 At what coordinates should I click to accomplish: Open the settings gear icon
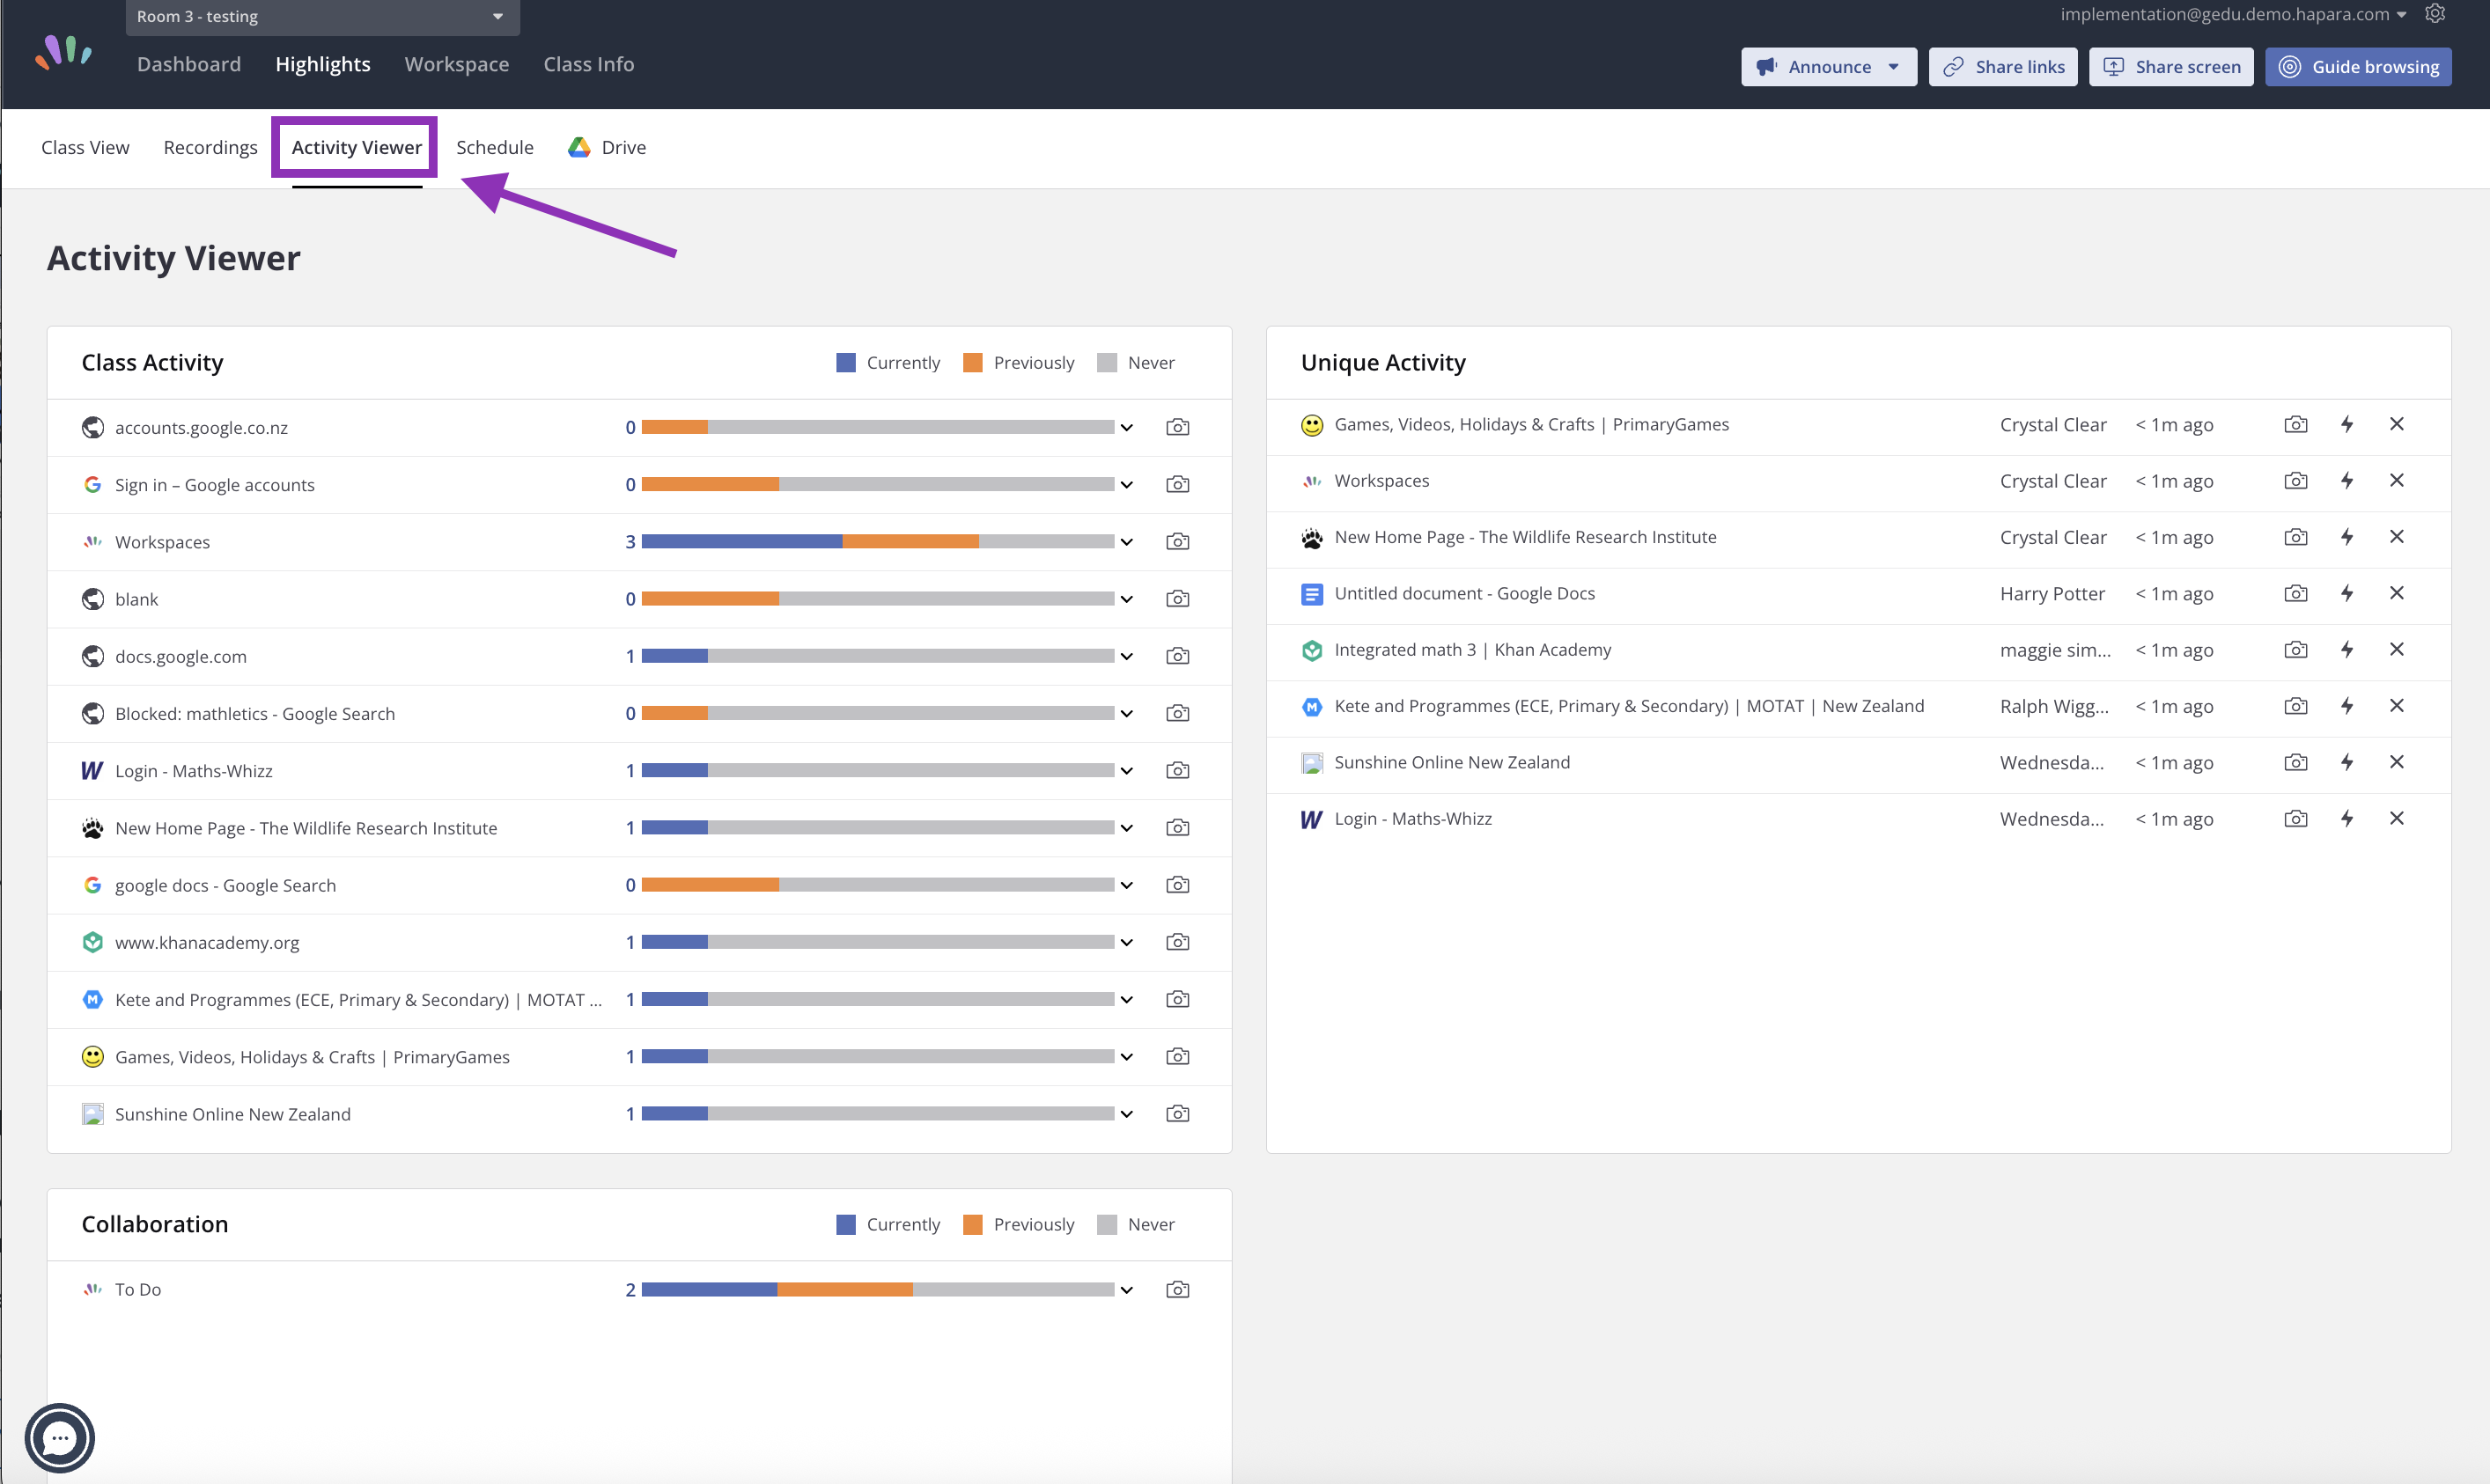[2435, 14]
